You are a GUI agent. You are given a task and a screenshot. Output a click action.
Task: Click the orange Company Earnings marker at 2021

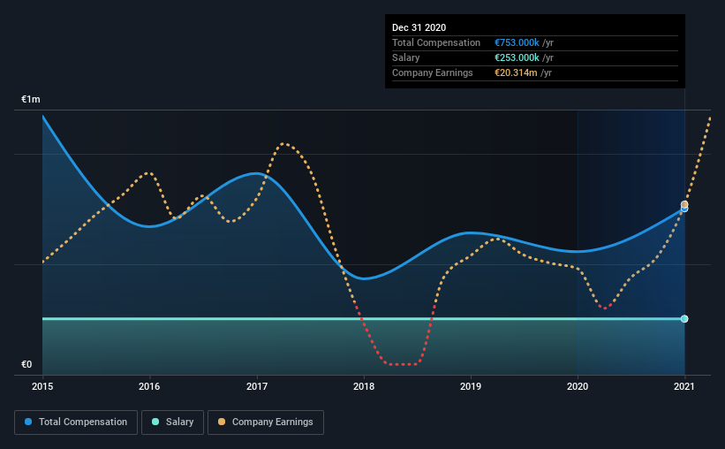point(684,204)
